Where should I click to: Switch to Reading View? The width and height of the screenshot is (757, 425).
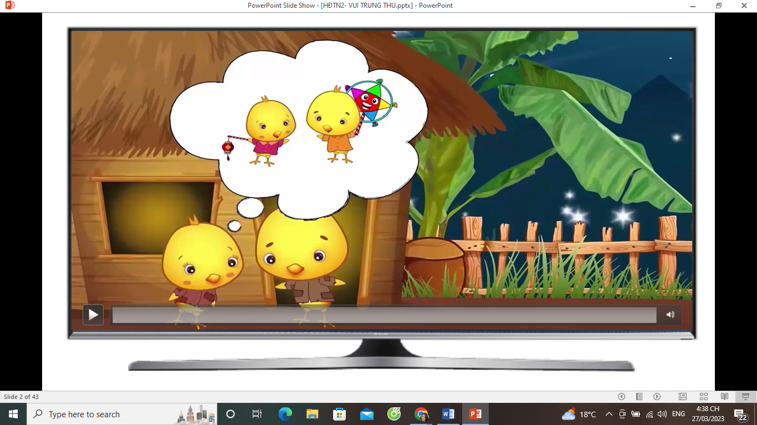pyautogui.click(x=724, y=397)
